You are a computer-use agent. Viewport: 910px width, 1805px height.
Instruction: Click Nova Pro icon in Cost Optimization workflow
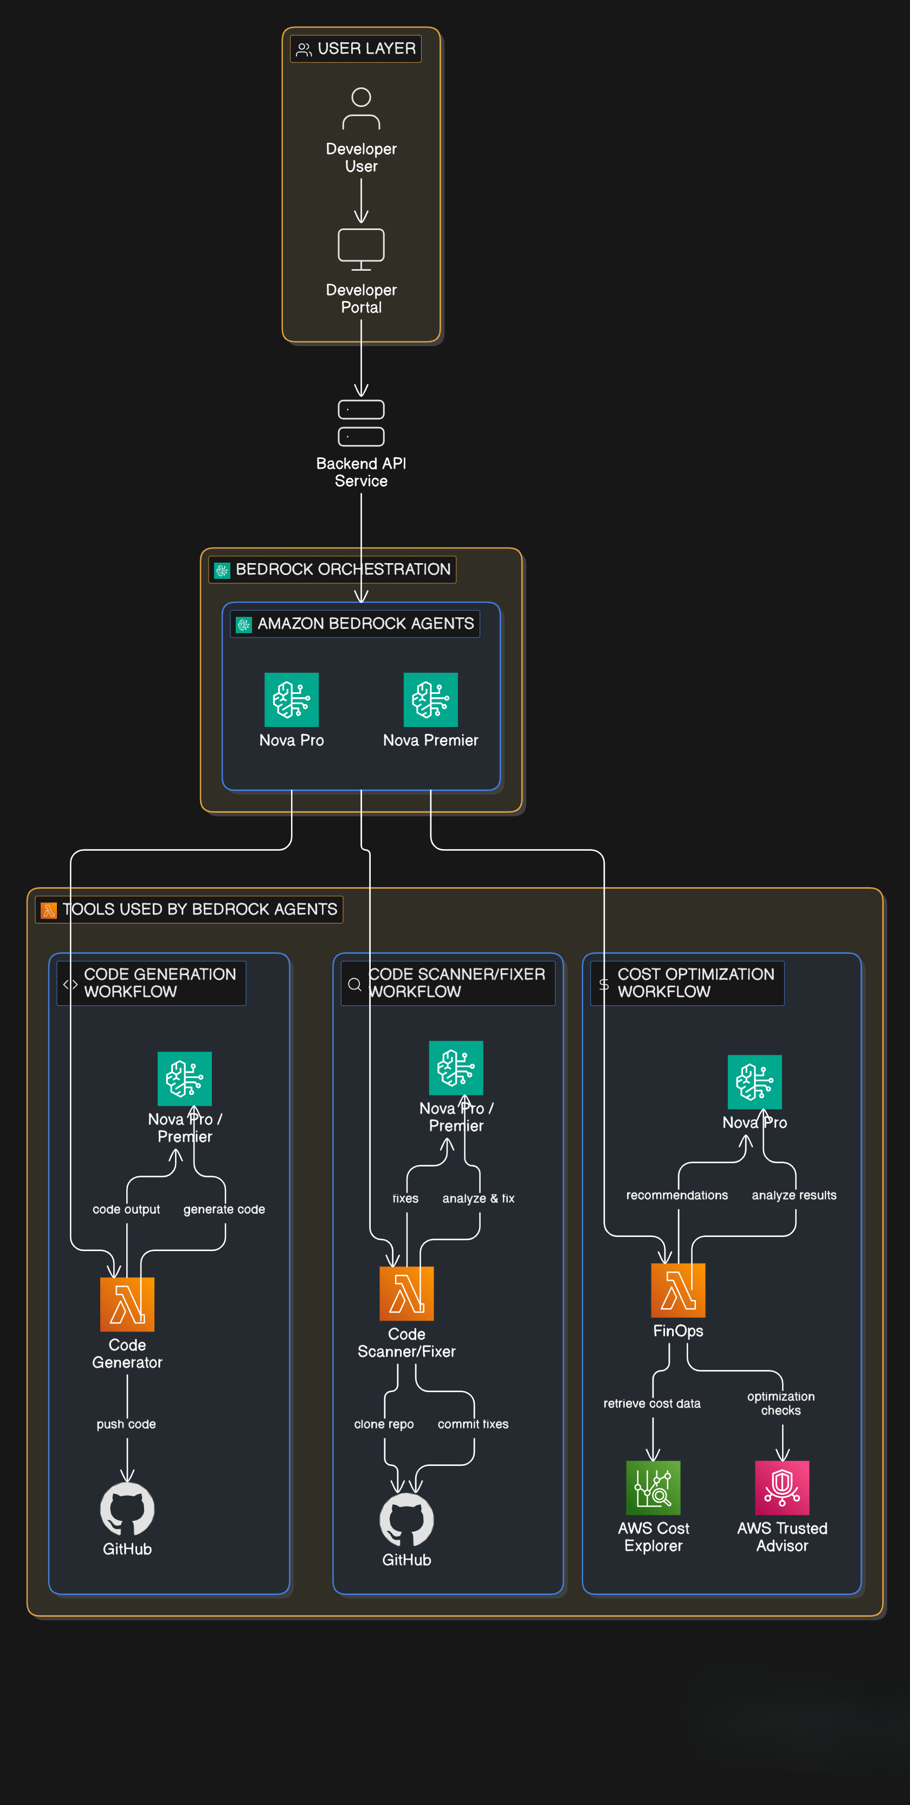click(x=754, y=1082)
